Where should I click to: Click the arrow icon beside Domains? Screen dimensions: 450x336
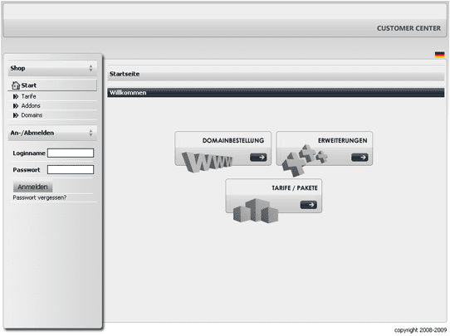coord(16,115)
